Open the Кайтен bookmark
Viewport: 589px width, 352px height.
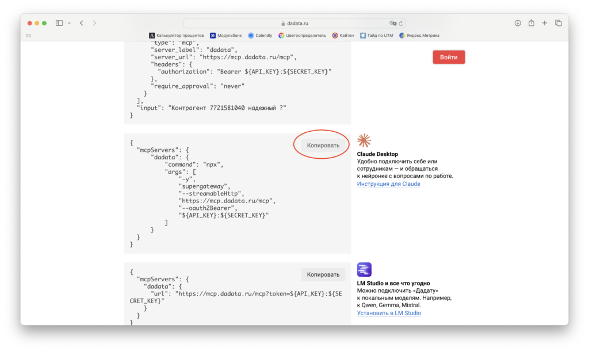coord(343,35)
